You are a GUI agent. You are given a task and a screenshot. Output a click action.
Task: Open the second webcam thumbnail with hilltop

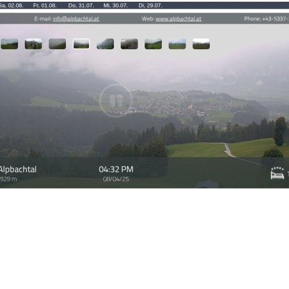click(34, 44)
